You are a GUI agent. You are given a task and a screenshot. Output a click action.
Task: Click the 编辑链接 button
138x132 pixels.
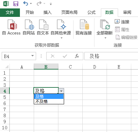pyautogui.click(x=127, y=37)
